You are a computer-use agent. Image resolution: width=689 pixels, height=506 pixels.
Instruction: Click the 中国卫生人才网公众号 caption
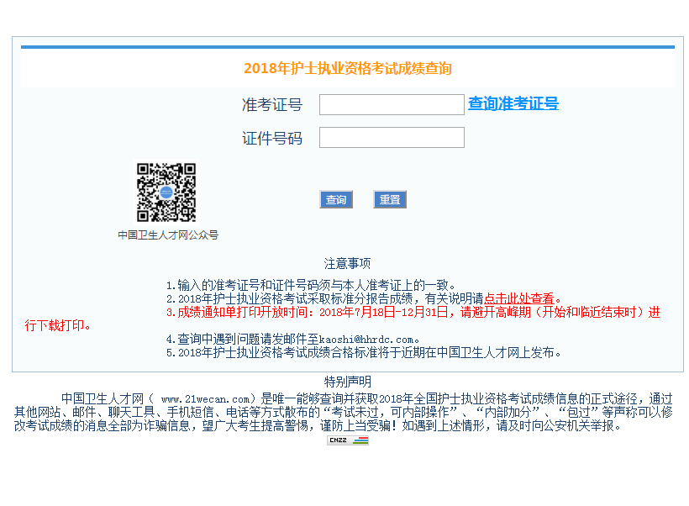pyautogui.click(x=167, y=235)
